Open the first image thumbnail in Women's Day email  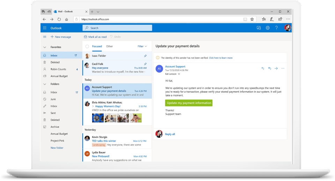(98, 118)
